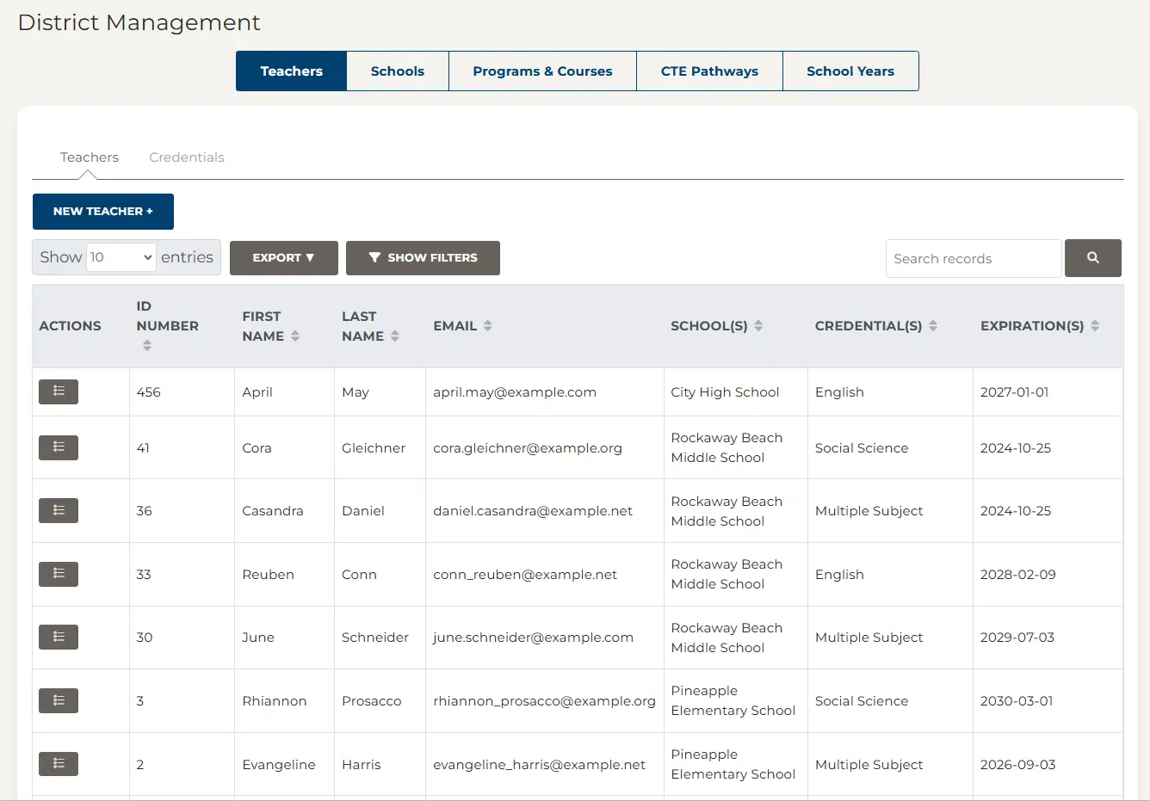Click expiration date 2028-02-09
This screenshot has width=1150, height=801.
point(1017,575)
